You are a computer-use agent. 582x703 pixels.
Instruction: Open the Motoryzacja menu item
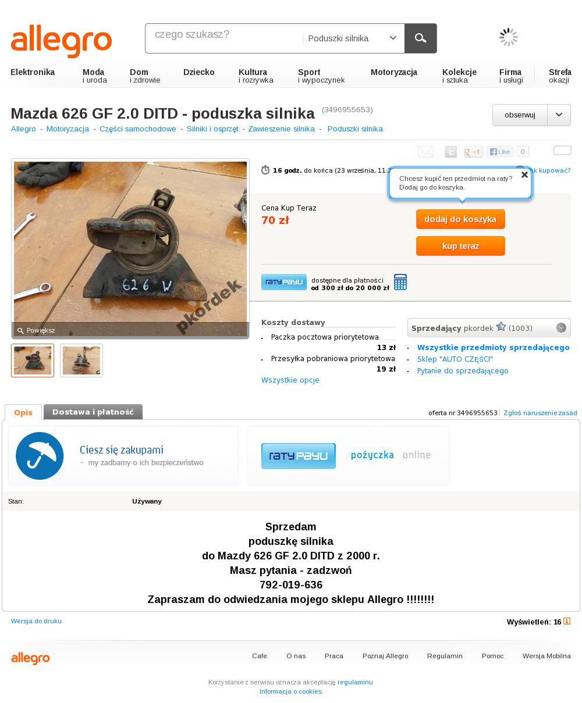click(x=394, y=72)
